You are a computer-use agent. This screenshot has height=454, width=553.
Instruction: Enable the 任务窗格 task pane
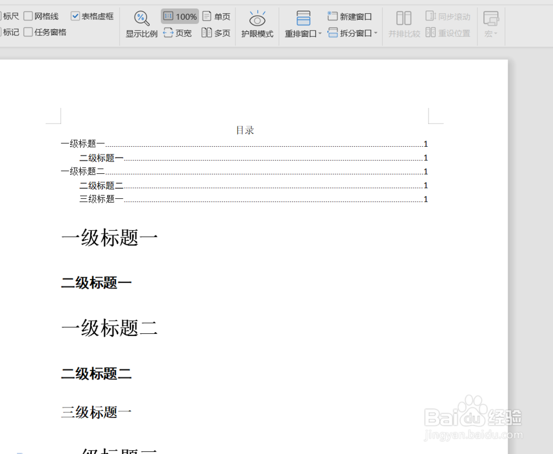[28, 32]
